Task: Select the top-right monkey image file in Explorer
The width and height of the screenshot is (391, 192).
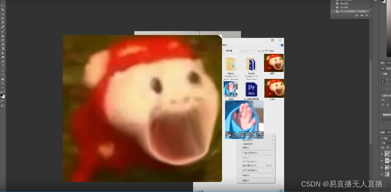Action: 274,64
